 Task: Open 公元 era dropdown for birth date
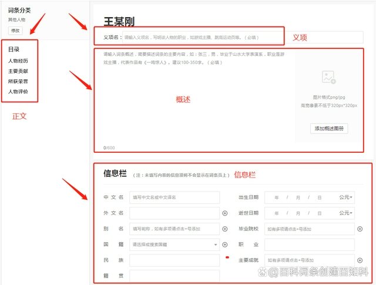(x=345, y=197)
